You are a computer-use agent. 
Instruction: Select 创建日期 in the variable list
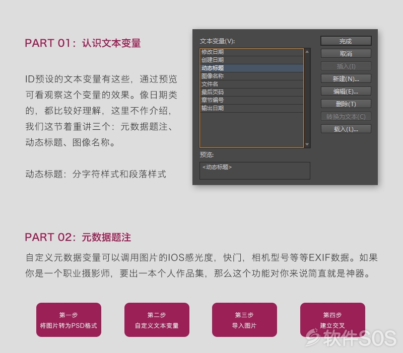tap(251, 60)
